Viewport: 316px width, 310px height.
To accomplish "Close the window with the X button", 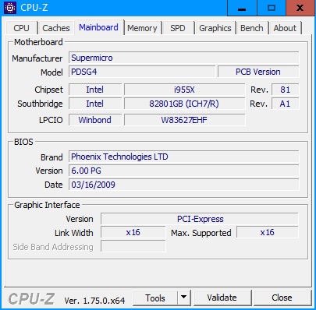I will pyautogui.click(x=300, y=8).
